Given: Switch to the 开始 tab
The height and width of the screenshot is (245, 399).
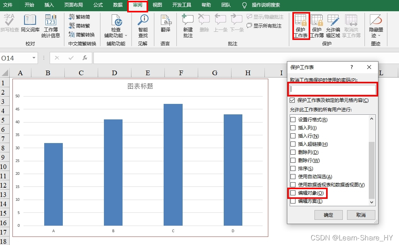Looking at the screenshot, I should pos(29,5).
